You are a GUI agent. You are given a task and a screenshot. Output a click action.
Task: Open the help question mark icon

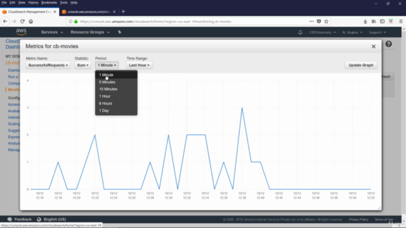coord(388,44)
